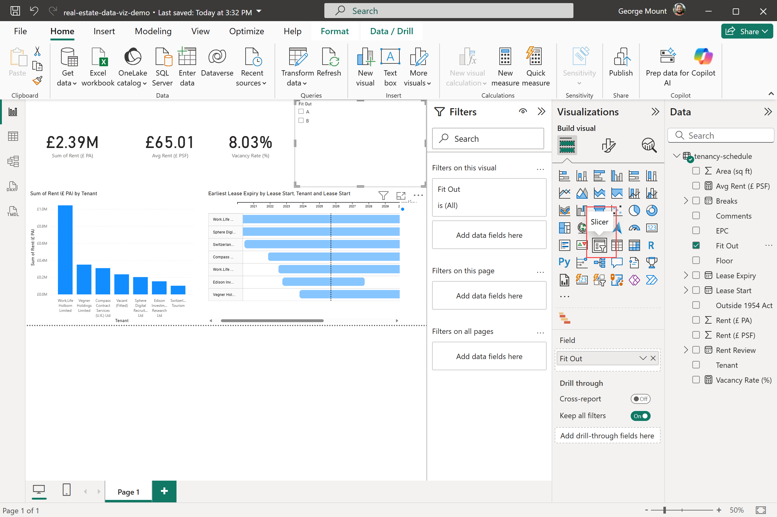Switch to the Insert ribbon tab
The height and width of the screenshot is (517, 777).
(104, 31)
